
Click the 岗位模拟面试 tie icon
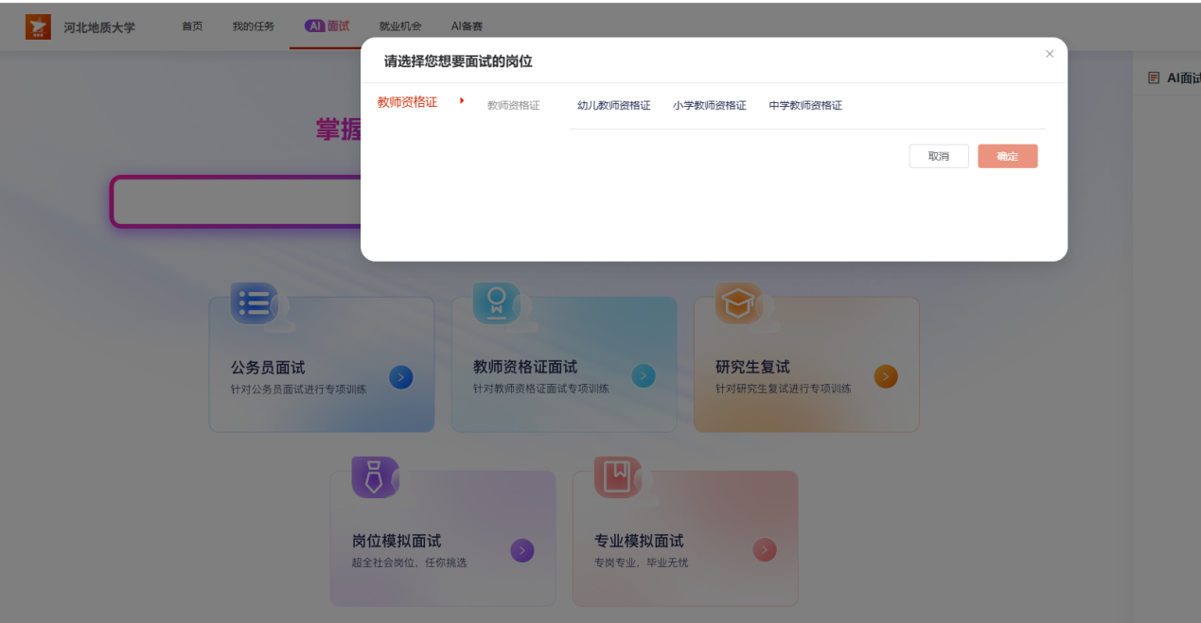375,477
